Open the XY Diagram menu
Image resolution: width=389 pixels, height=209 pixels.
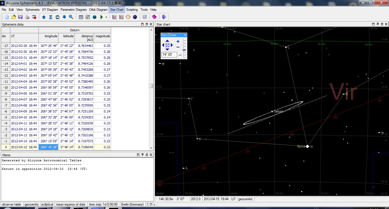(x=50, y=9)
